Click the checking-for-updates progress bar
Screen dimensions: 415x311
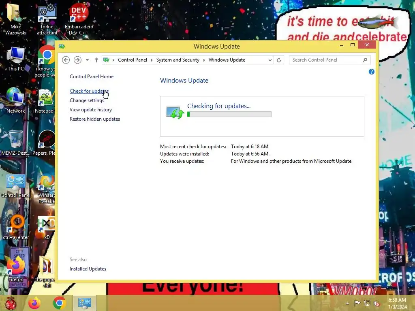click(x=229, y=114)
